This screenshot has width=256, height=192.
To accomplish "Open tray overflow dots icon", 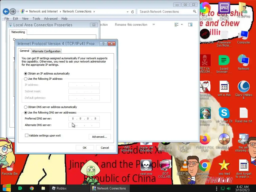I will tap(217, 188).
